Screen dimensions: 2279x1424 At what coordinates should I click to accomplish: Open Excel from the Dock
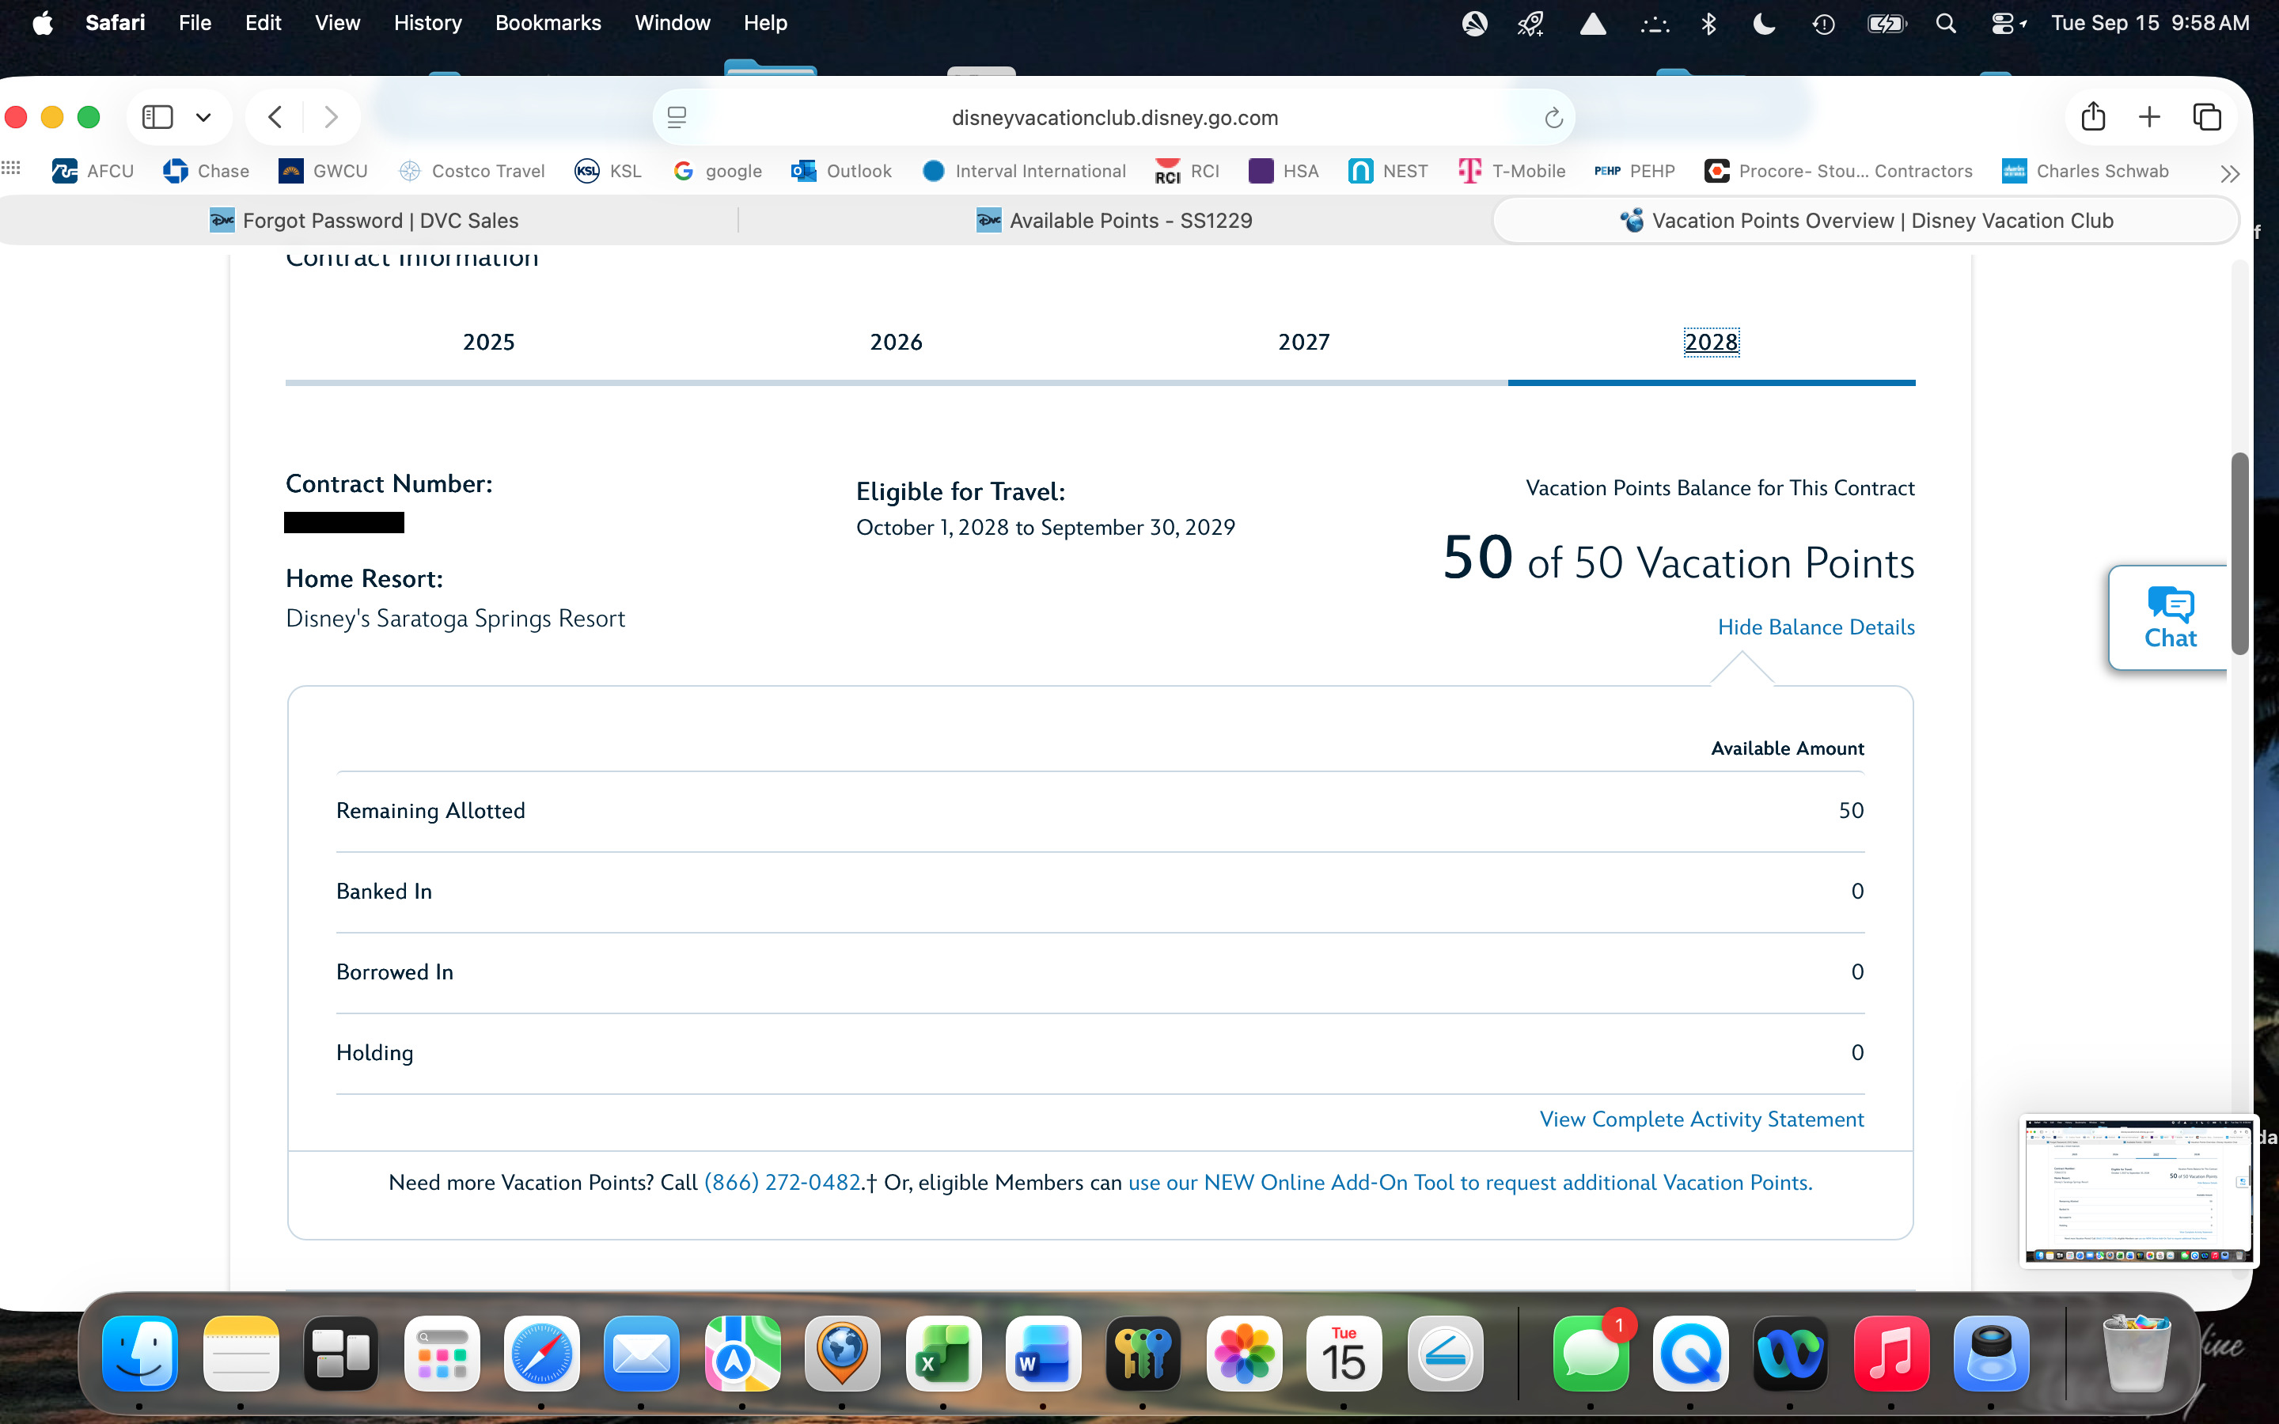click(x=942, y=1354)
